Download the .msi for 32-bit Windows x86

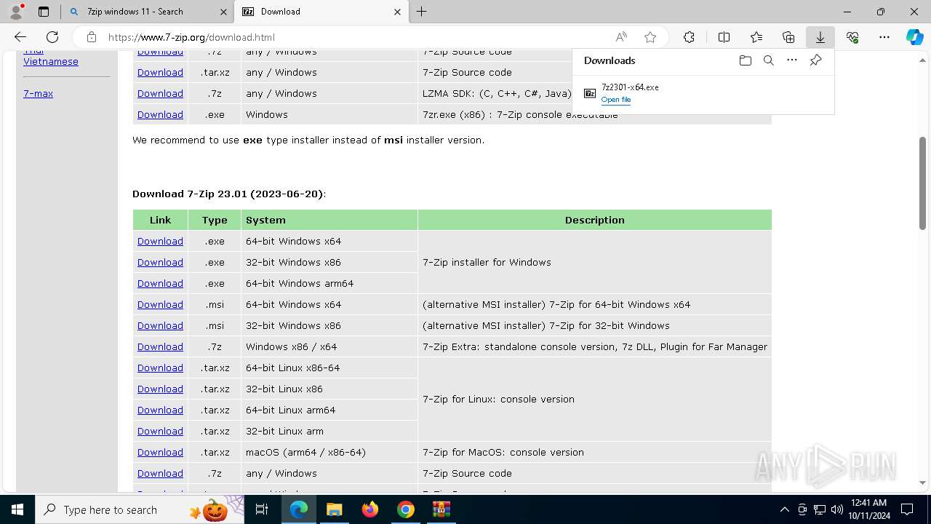tap(160, 325)
